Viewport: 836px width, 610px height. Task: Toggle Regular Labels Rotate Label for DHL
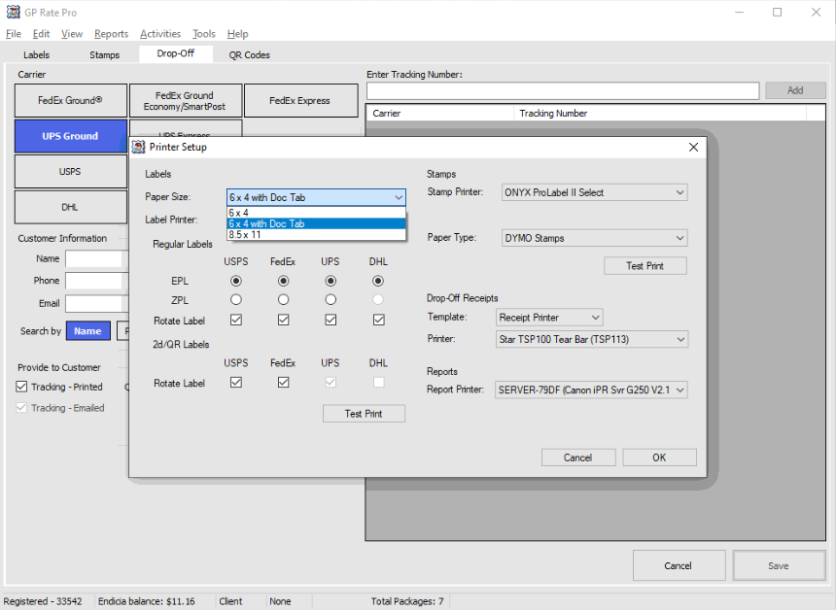tap(378, 320)
